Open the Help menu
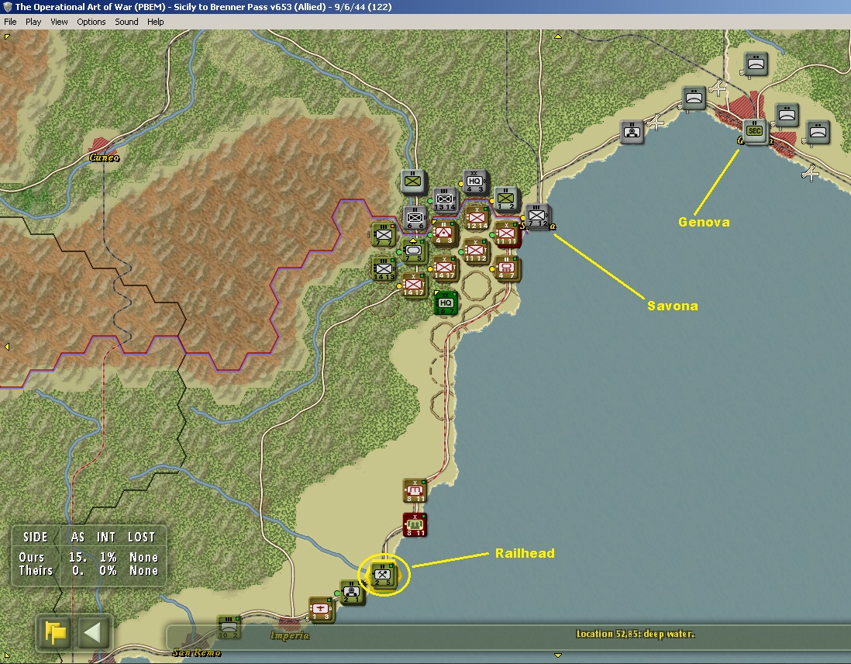851x664 pixels. point(155,22)
